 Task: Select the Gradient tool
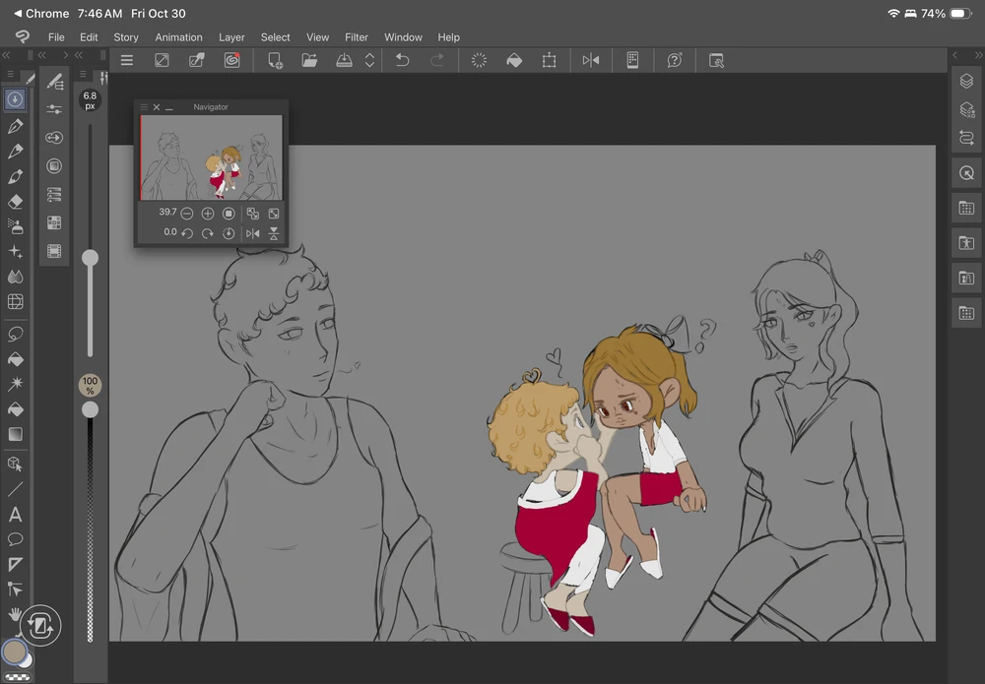15,434
